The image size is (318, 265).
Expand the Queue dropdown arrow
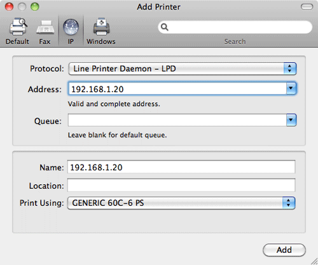[x=291, y=120]
